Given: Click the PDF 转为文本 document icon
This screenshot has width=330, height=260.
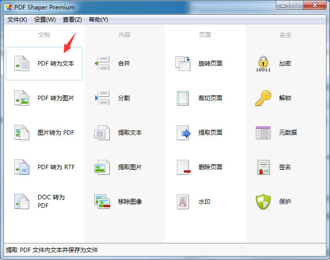Looking at the screenshot, I should point(22,64).
